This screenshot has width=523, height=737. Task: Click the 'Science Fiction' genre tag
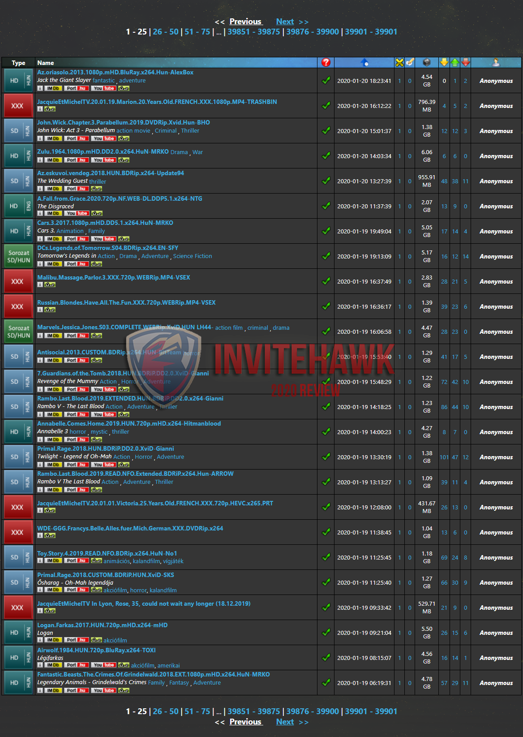pos(193,256)
